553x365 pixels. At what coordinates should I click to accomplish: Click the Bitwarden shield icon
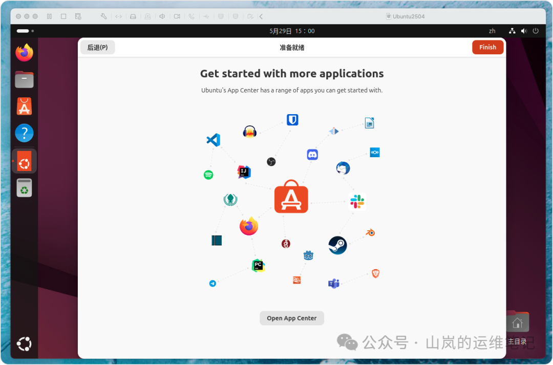coord(292,119)
